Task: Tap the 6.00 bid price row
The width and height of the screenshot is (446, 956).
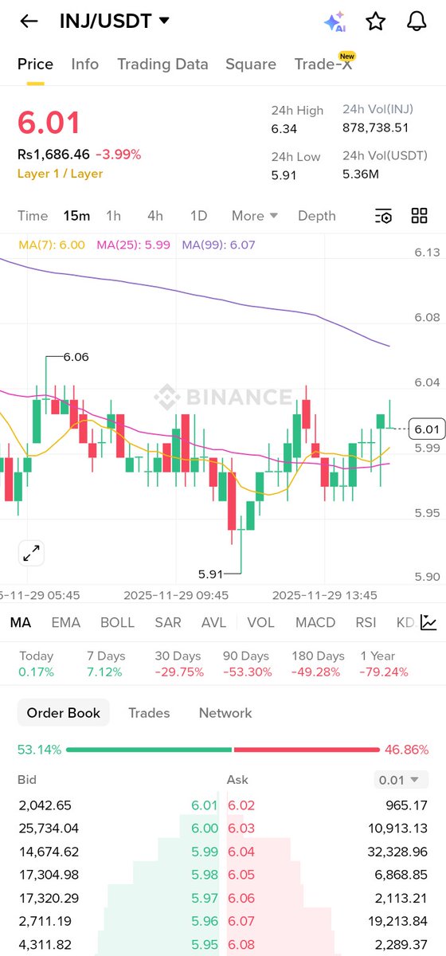Action: [118, 829]
